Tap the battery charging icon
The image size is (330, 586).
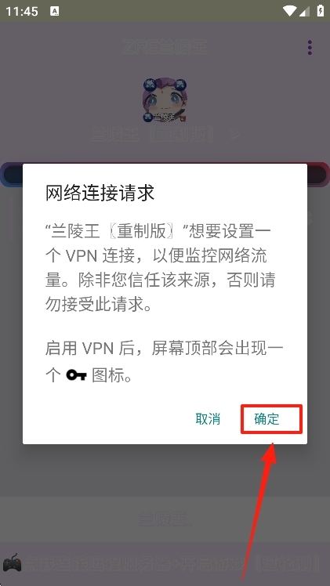point(321,10)
